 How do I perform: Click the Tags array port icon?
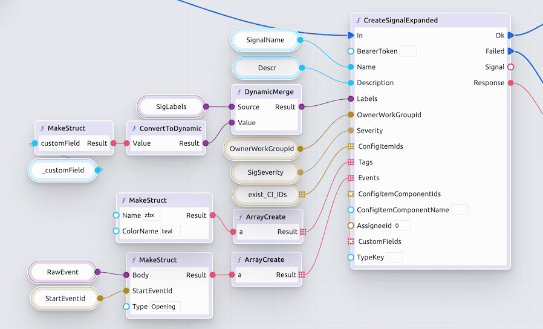(x=351, y=162)
